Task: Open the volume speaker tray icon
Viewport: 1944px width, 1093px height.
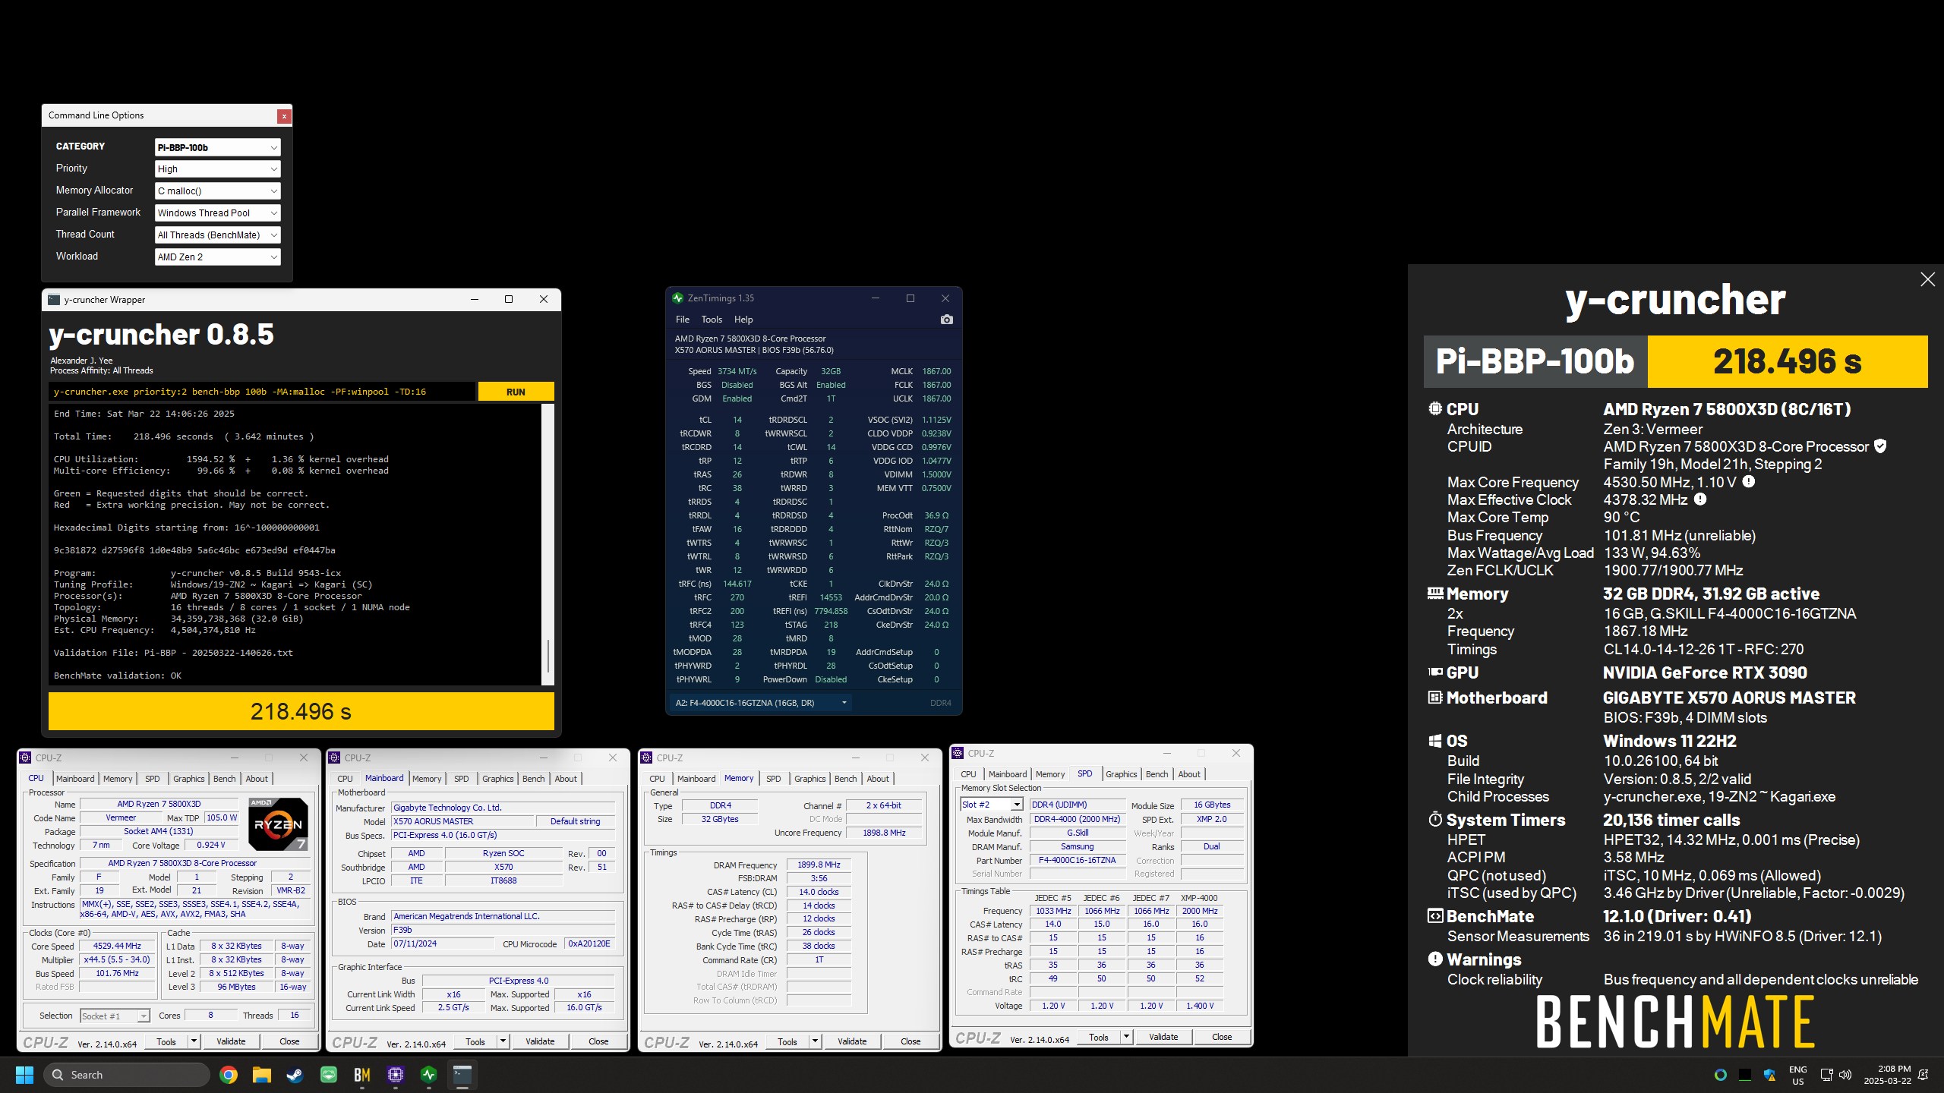Action: (x=1846, y=1075)
